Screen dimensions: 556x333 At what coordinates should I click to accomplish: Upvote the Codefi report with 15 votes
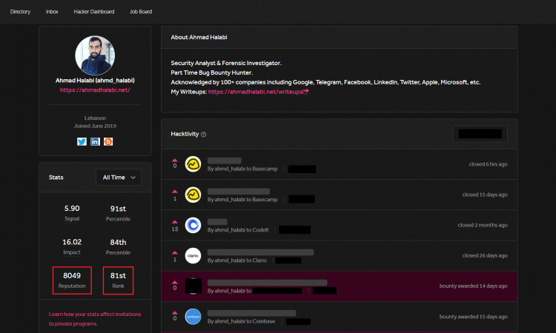[x=175, y=222]
